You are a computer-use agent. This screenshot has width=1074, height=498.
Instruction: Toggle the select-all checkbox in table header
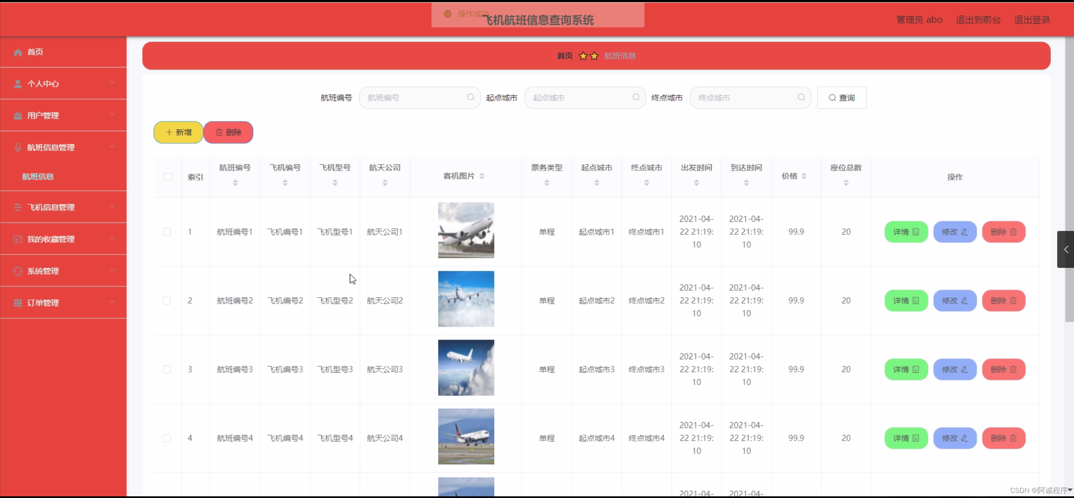[168, 177]
